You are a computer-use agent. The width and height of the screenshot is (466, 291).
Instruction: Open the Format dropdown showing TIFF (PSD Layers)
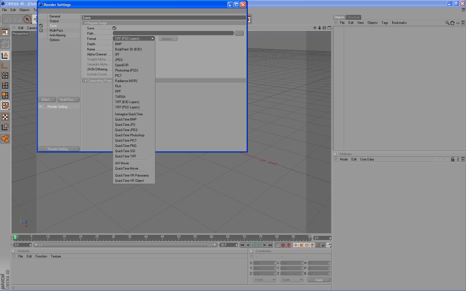134,39
